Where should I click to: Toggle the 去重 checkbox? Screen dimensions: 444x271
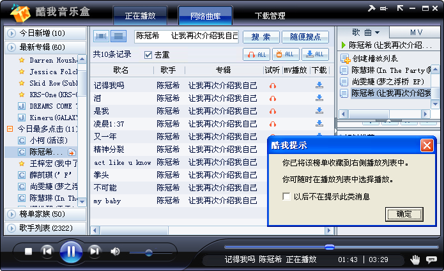click(148, 55)
